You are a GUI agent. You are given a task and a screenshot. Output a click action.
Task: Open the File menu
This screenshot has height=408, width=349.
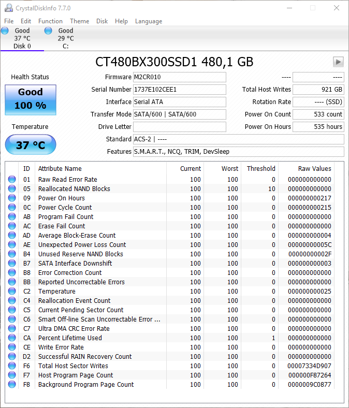click(x=9, y=21)
